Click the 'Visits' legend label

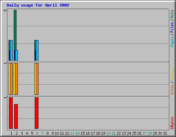(x=172, y=74)
